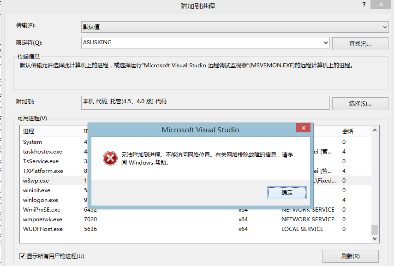Click LOCAL SERVICE user name cell
Image resolution: width=394 pixels, height=266 pixels.
[x=302, y=229]
